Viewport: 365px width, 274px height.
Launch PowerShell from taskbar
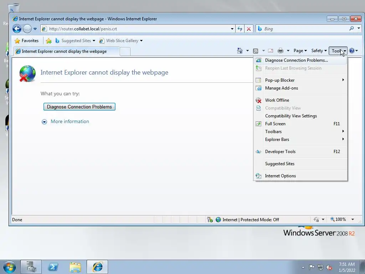53,267
